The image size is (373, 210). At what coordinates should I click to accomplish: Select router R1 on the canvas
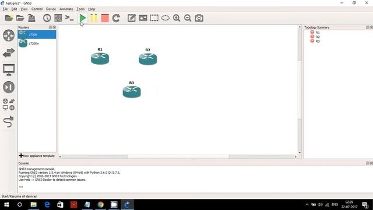100,58
